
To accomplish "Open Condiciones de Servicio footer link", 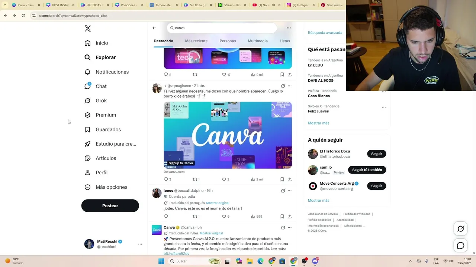I will [322, 214].
